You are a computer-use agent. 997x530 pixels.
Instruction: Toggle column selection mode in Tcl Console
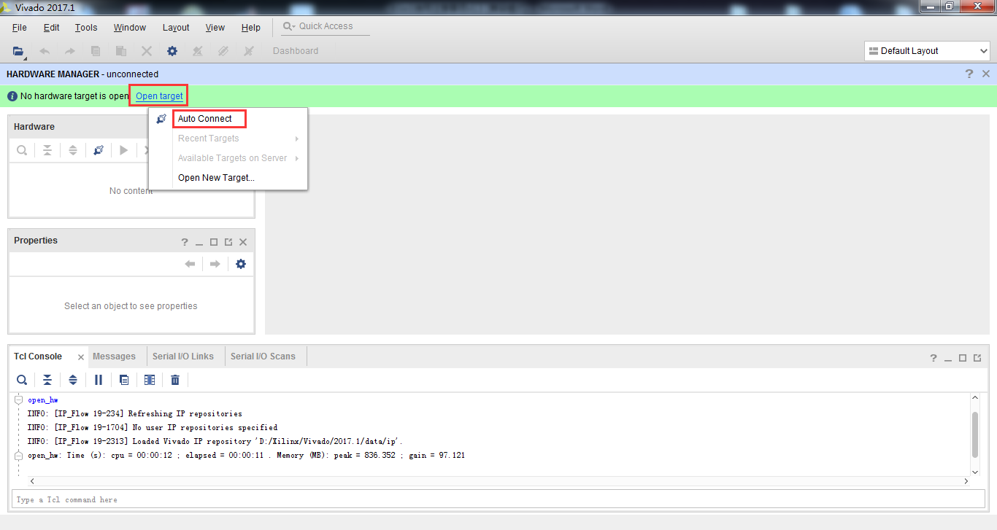pos(150,380)
